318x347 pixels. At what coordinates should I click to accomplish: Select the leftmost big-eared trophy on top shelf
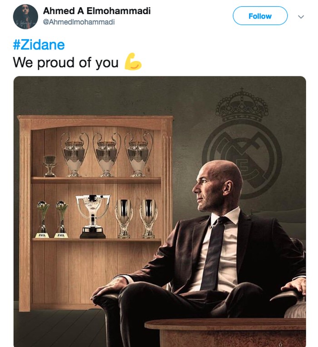coord(75,154)
